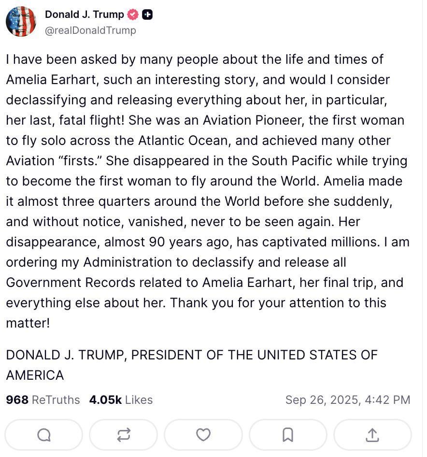This screenshot has height=457, width=427.
Task: Click the red verified checkmark badge
Action: point(133,14)
